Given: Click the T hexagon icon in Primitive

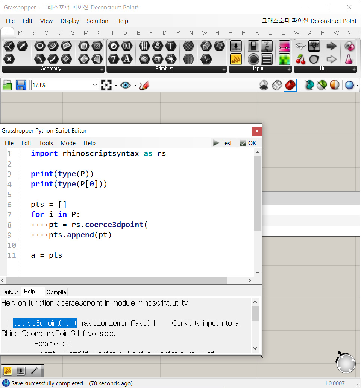Looking at the screenshot, I should [171, 46].
